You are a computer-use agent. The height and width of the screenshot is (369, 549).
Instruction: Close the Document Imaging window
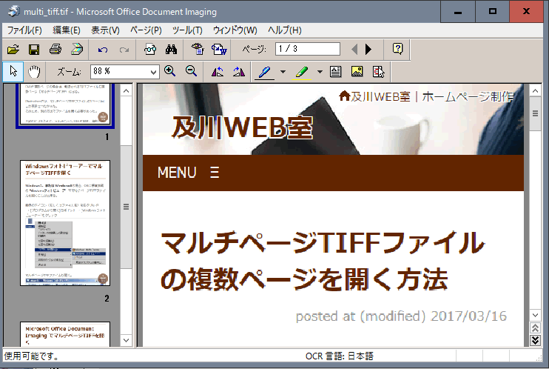526,12
